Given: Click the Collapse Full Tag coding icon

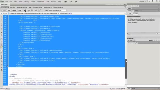Looking at the screenshot, I should tap(1, 23).
